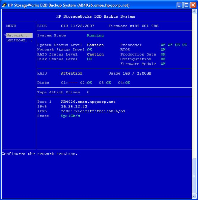Click the 'System State' label

click(51, 35)
